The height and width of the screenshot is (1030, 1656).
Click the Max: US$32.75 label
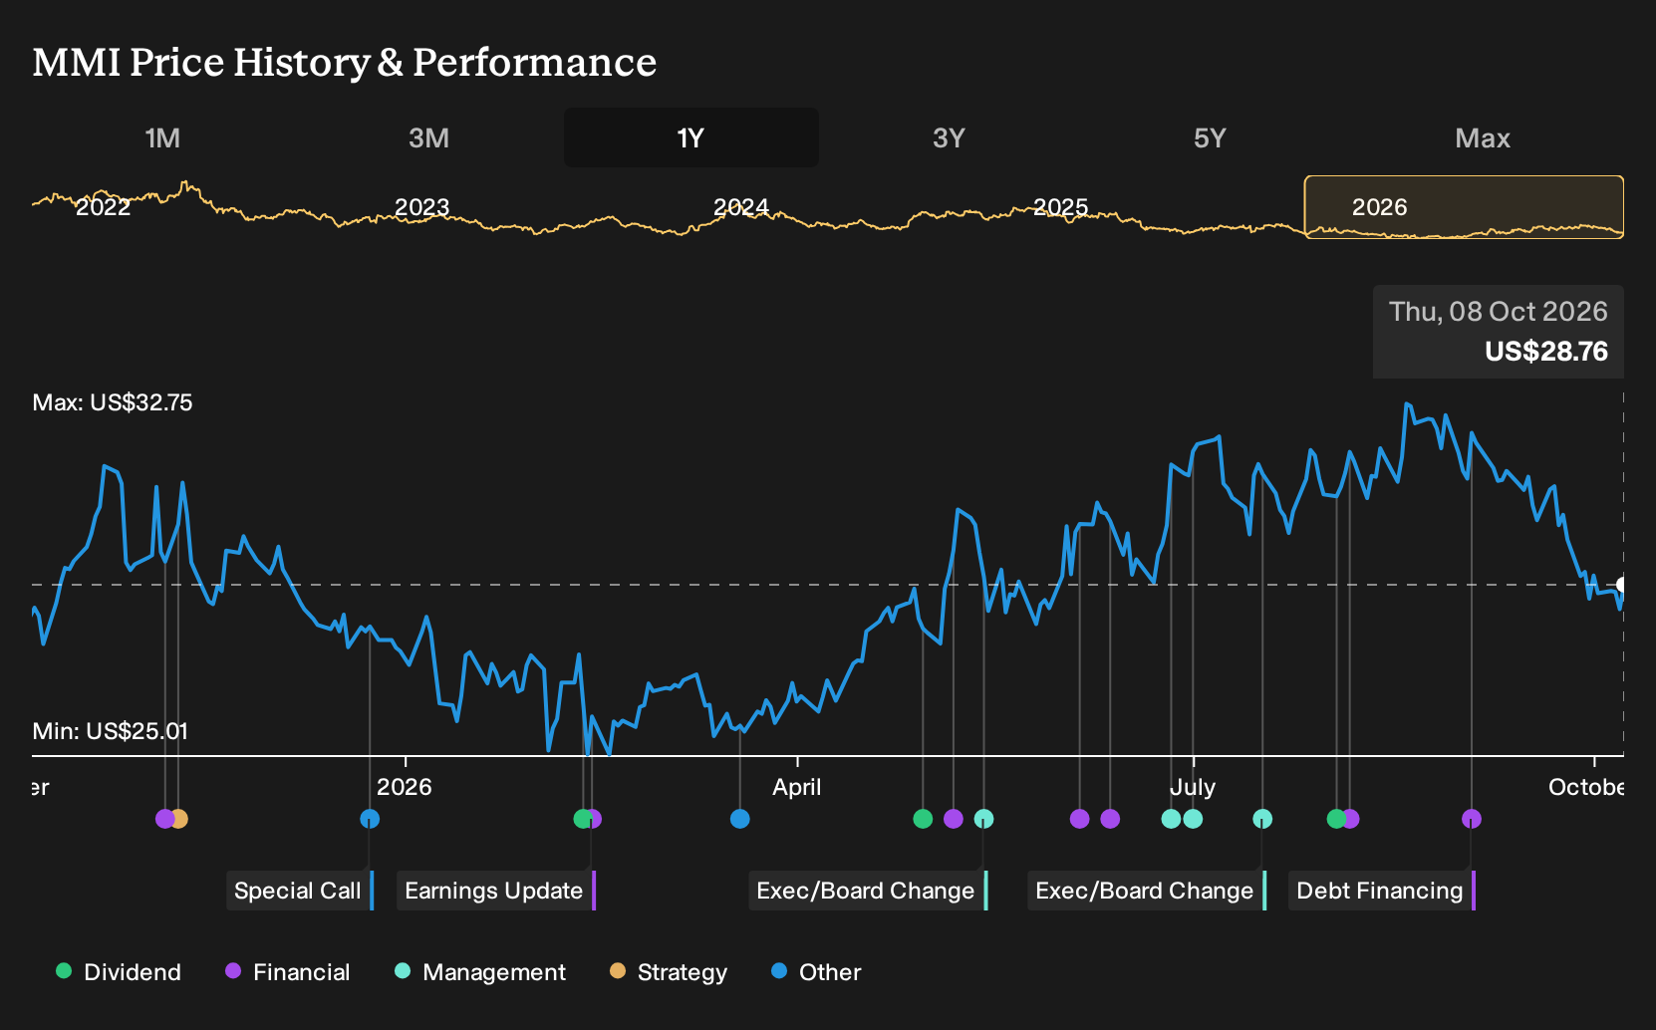point(113,402)
